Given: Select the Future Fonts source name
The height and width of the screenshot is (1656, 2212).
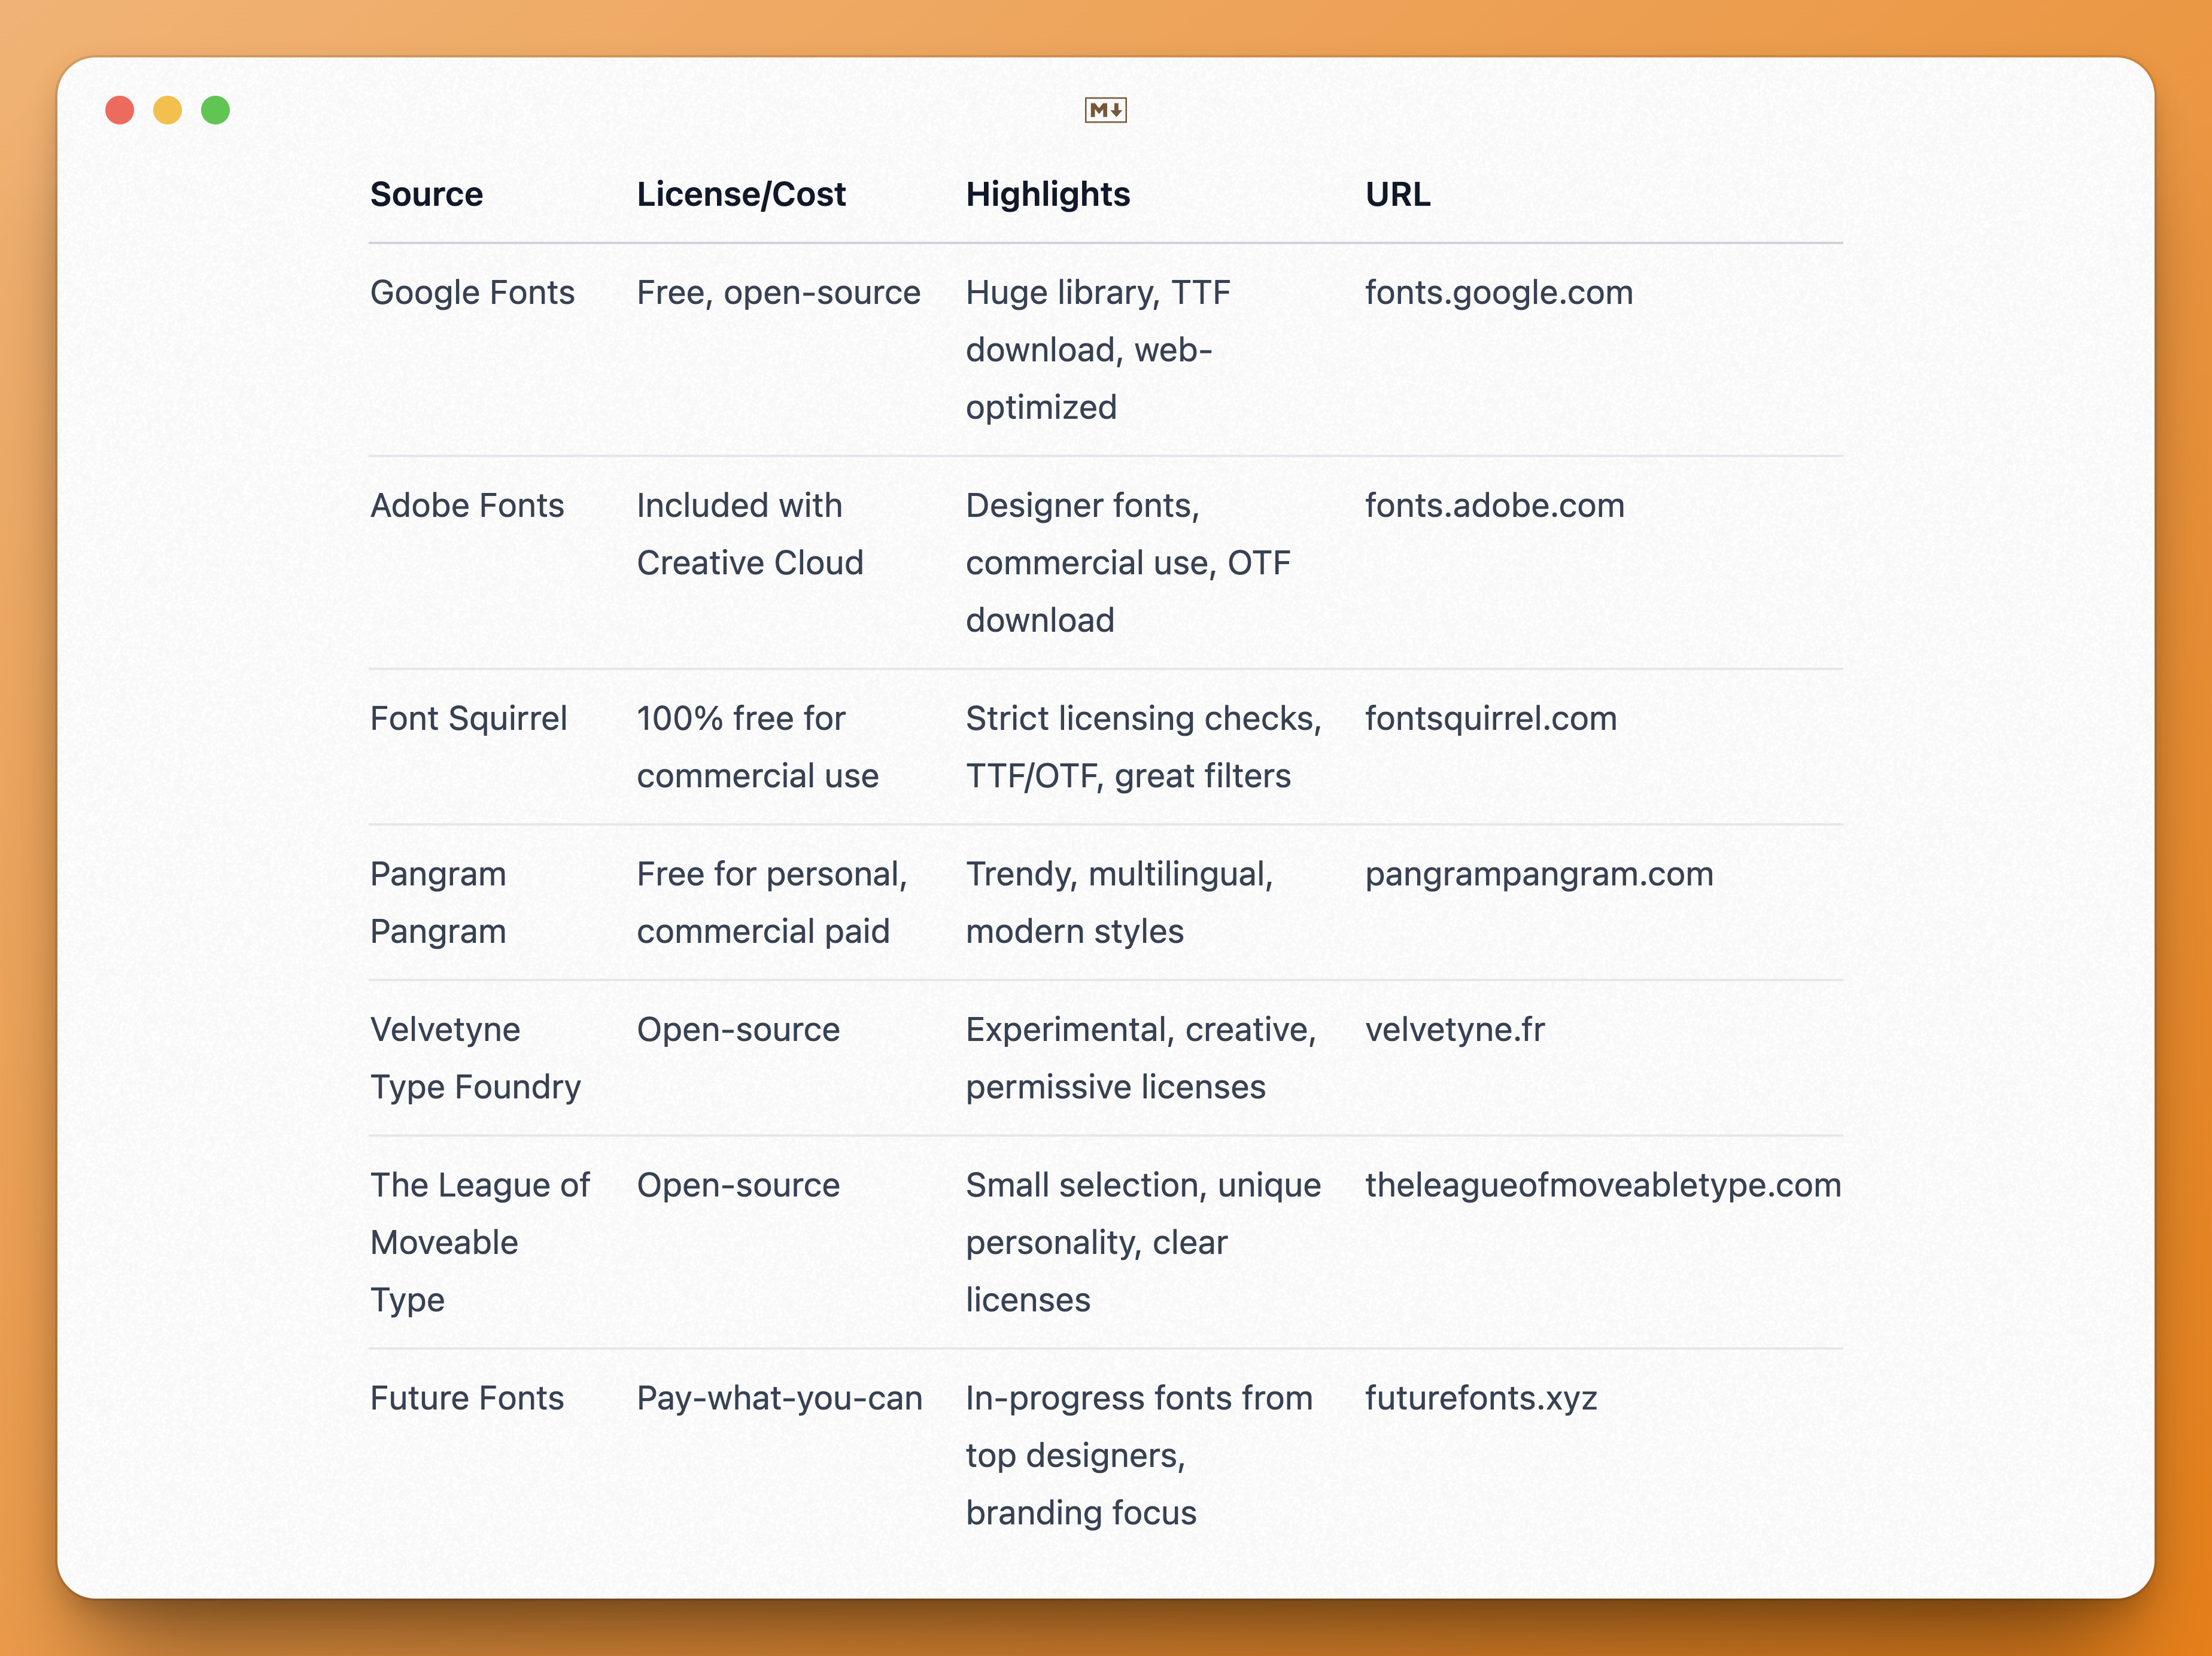Looking at the screenshot, I should point(466,1398).
